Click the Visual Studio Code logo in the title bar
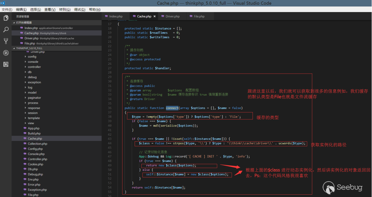Image resolution: width=372 pixels, height=197 pixels. [x=3, y=3]
